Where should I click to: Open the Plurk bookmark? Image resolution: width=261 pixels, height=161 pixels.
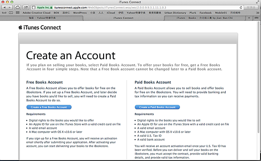[193, 13]
